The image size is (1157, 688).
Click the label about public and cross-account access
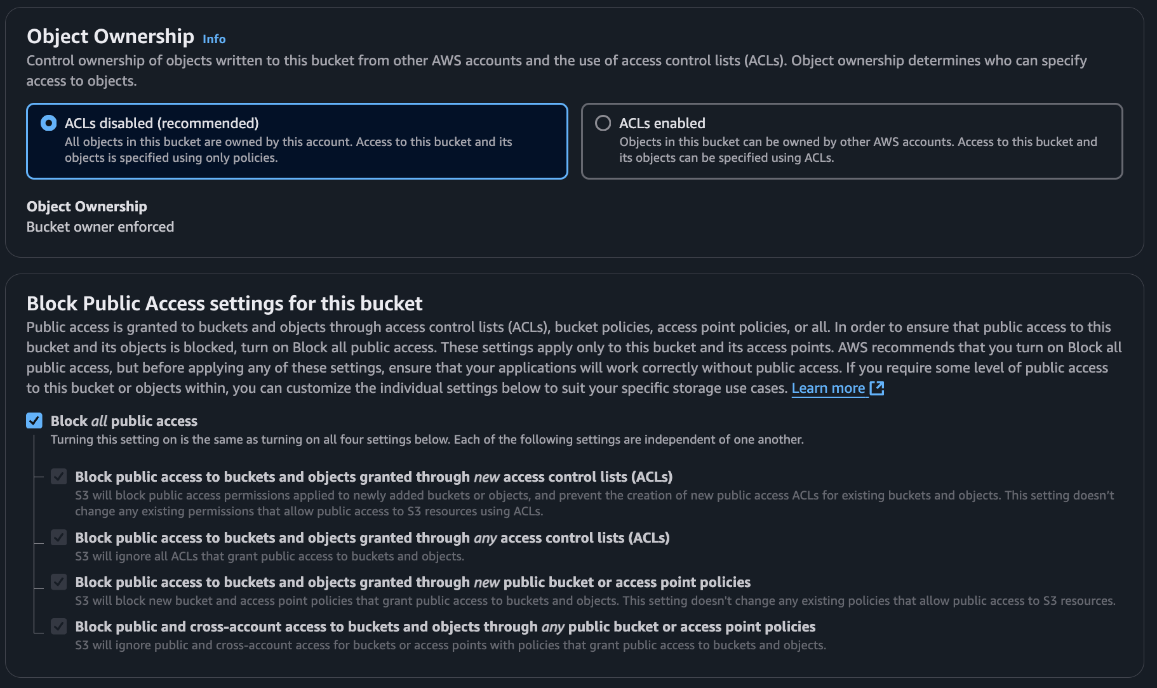click(445, 626)
